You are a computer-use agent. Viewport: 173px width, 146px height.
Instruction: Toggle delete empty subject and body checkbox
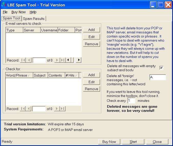[161, 68]
